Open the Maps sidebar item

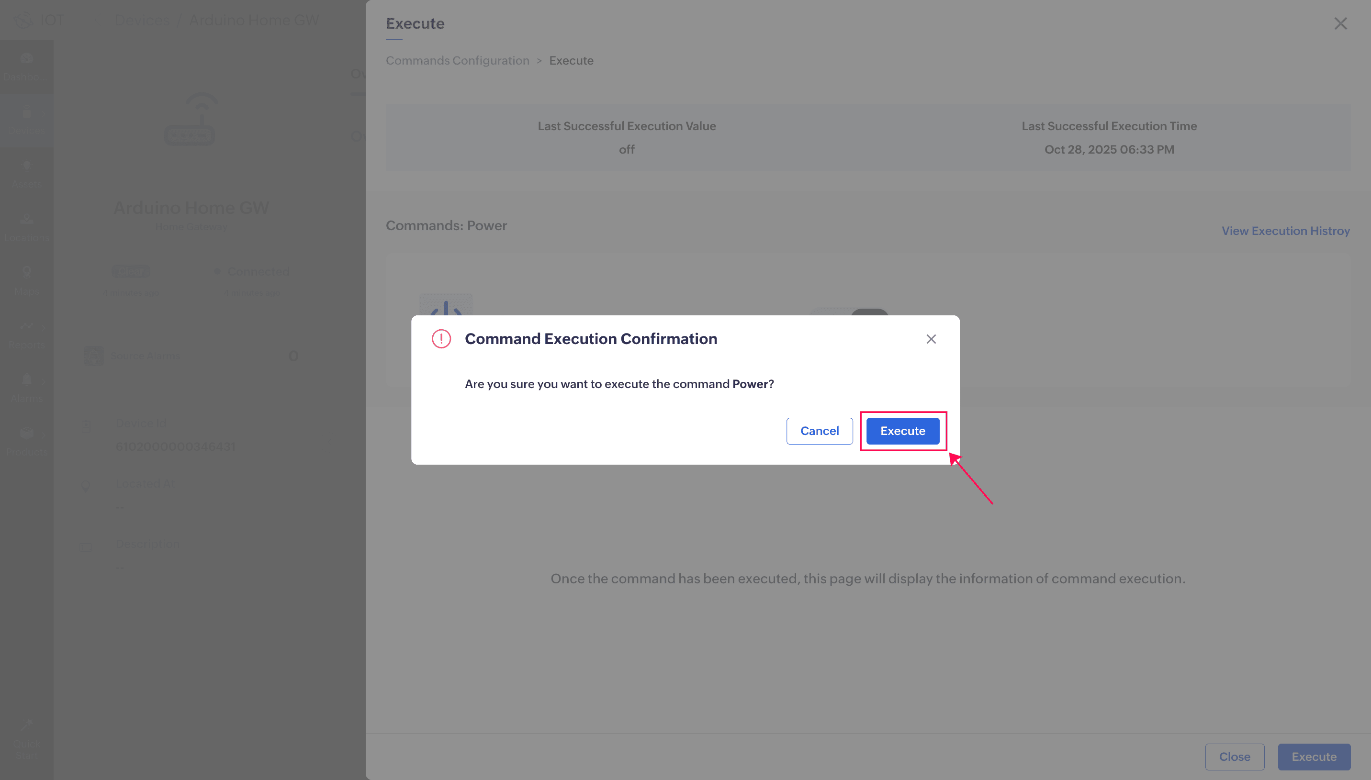(x=26, y=281)
